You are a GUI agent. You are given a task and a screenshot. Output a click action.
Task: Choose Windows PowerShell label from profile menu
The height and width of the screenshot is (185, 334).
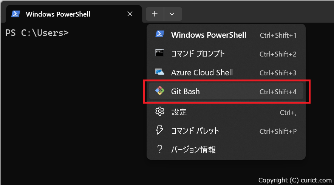pos(209,35)
